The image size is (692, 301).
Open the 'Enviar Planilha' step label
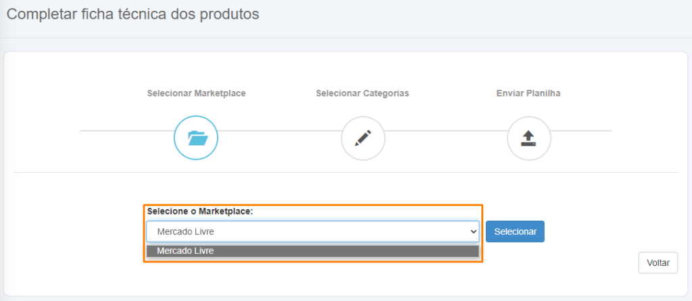[x=528, y=93]
